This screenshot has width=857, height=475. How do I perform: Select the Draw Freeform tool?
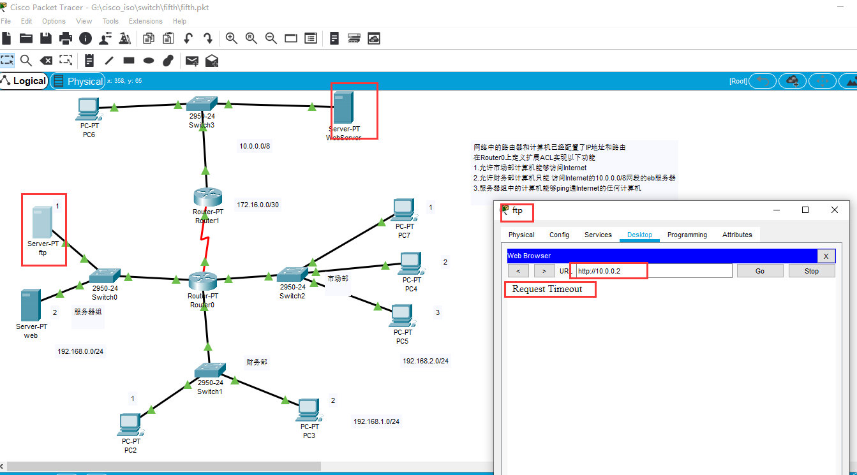168,60
